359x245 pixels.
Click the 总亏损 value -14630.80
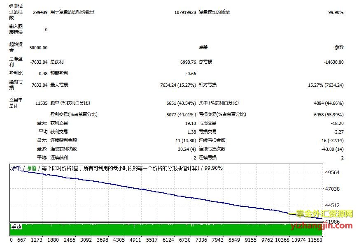coord(333,62)
